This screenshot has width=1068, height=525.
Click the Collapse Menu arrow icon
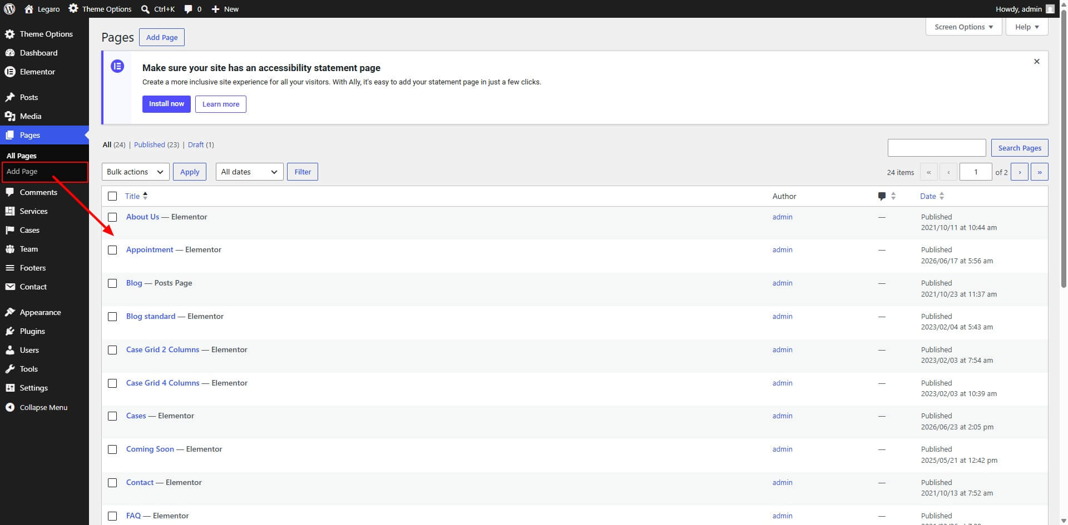pos(9,407)
